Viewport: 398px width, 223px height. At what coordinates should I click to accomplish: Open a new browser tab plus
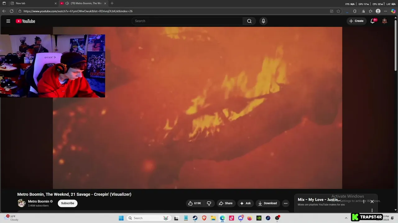(x=112, y=3)
